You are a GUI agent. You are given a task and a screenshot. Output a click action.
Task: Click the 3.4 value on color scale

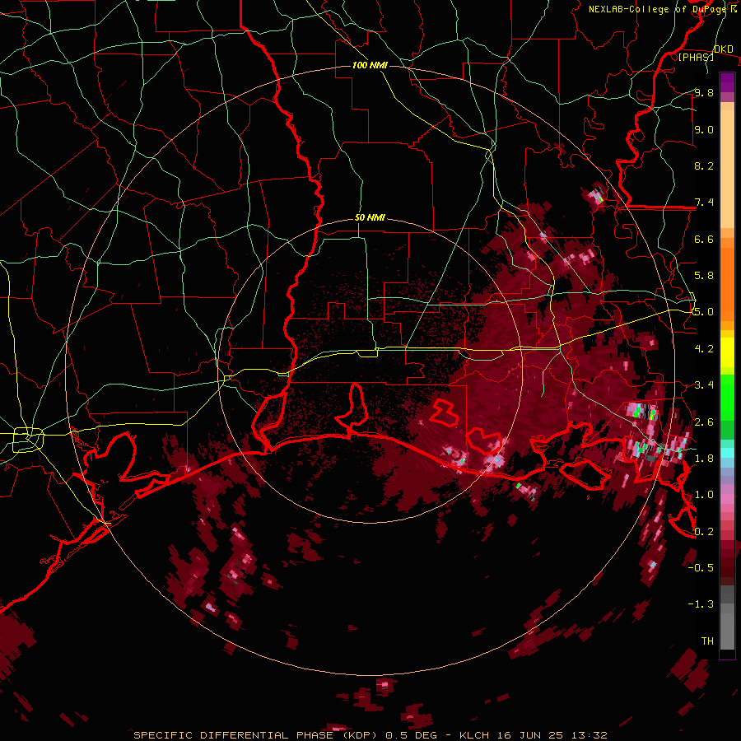(704, 385)
